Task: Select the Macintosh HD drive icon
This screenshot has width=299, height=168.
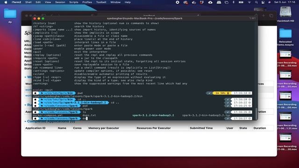Action: point(285,12)
